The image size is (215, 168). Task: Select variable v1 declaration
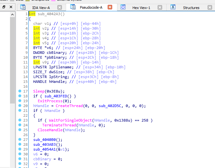[47, 24]
